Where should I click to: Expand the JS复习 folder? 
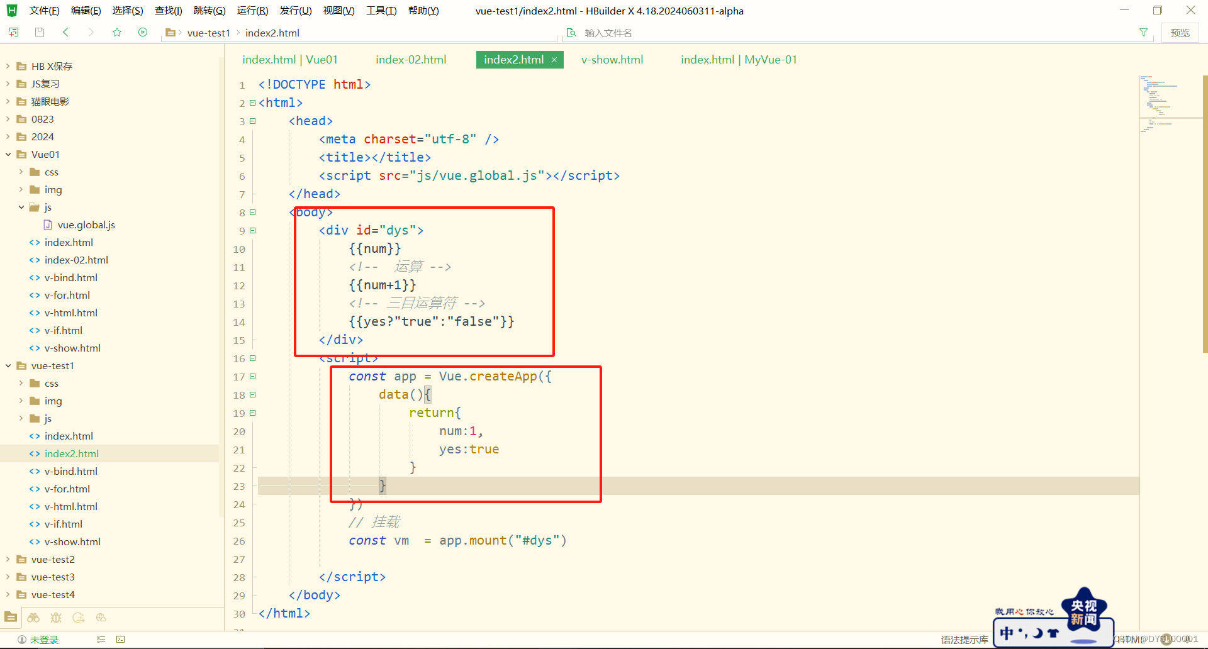(8, 84)
